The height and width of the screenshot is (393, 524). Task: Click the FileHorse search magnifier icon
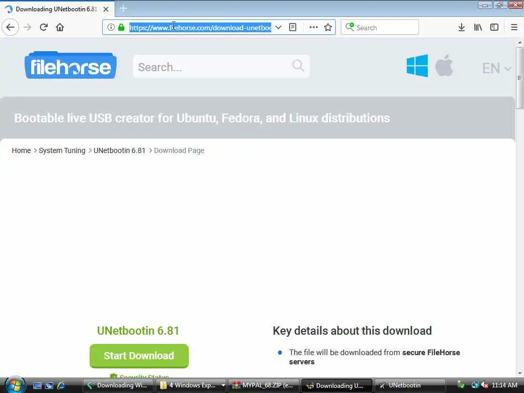pyautogui.click(x=298, y=65)
